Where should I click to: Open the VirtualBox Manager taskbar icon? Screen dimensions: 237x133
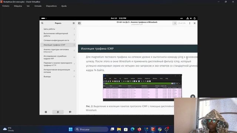pos(146,129)
